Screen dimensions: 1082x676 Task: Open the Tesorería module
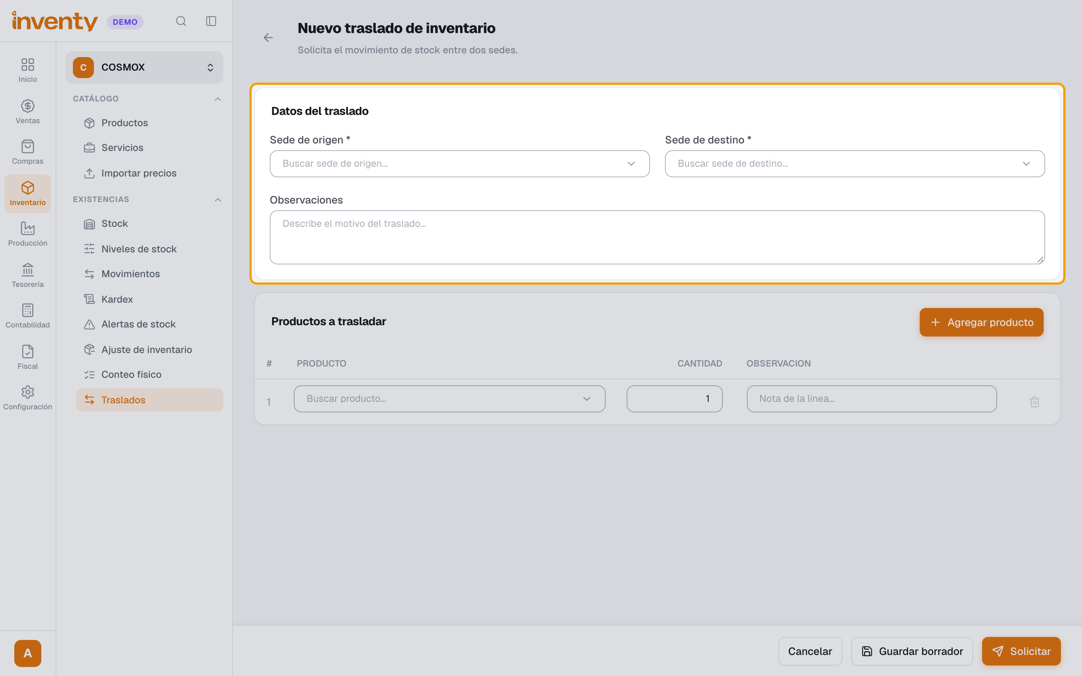(x=28, y=275)
